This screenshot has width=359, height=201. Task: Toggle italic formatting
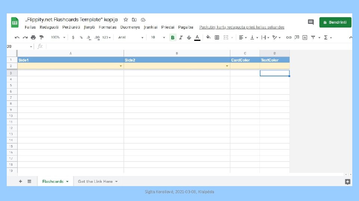tap(181, 37)
